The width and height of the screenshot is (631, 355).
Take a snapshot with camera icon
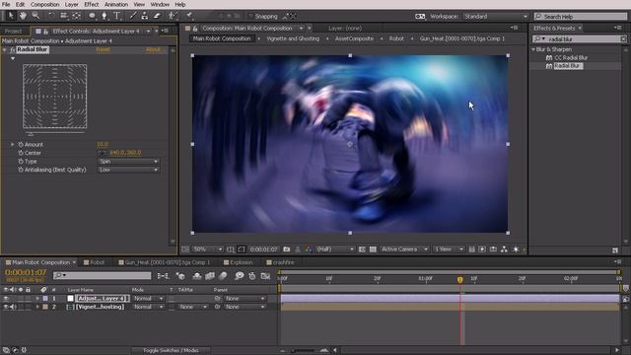click(287, 249)
